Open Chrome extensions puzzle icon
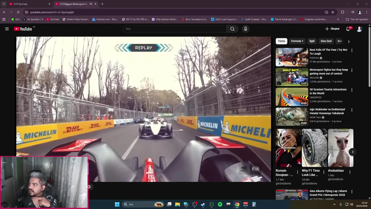The image size is (371, 209). 342,12
